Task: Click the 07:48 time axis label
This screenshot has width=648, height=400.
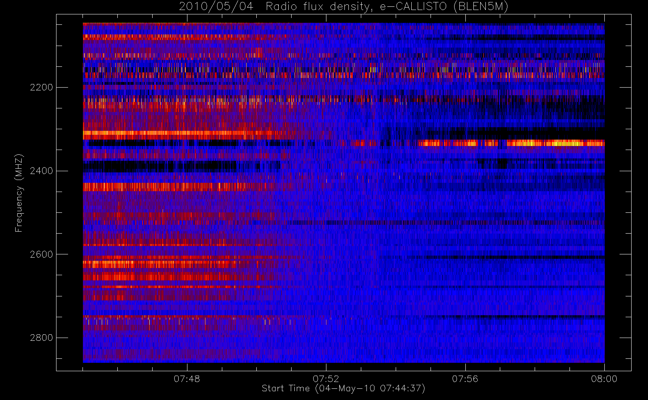Action: [x=187, y=379]
